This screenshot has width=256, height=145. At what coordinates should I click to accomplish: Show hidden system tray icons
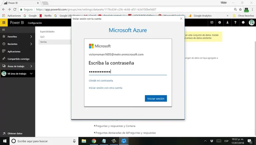(x=205, y=141)
